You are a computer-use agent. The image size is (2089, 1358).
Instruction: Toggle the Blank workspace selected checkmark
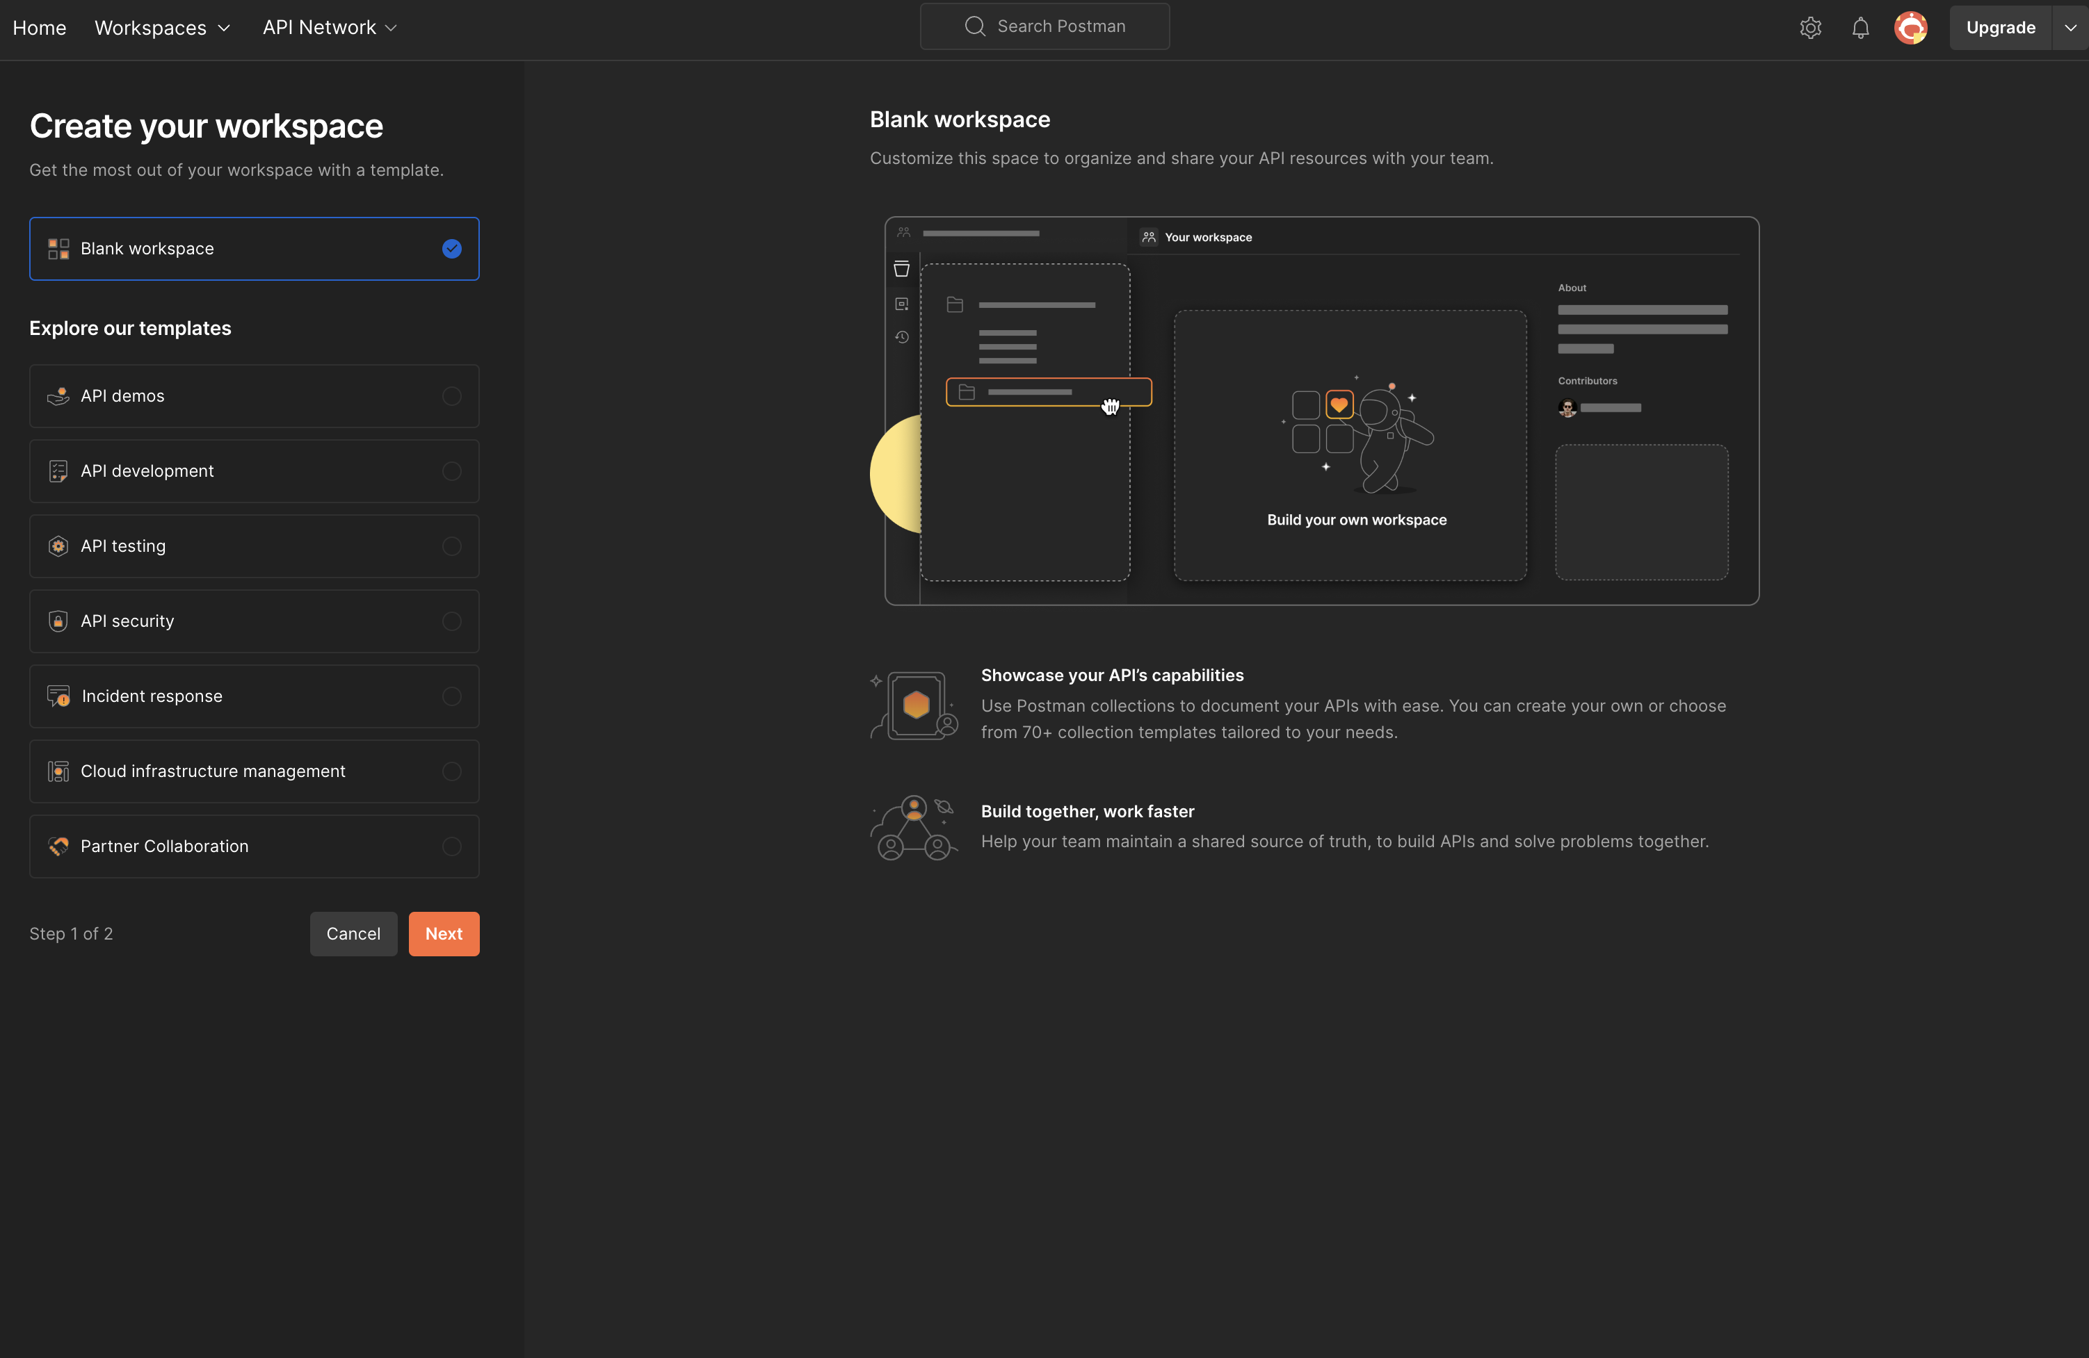click(451, 249)
